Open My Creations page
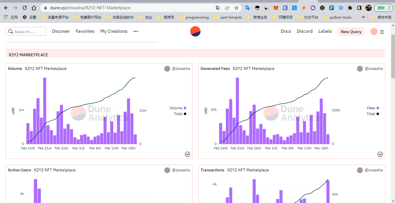The height and width of the screenshot is (203, 395). click(114, 31)
